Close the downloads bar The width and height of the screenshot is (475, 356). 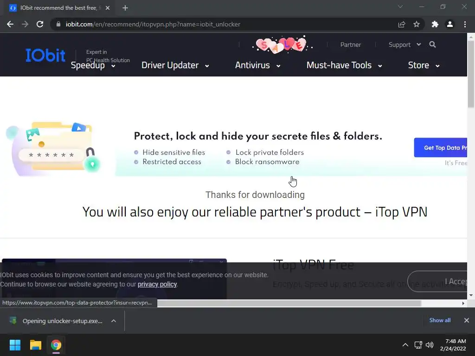click(x=467, y=320)
